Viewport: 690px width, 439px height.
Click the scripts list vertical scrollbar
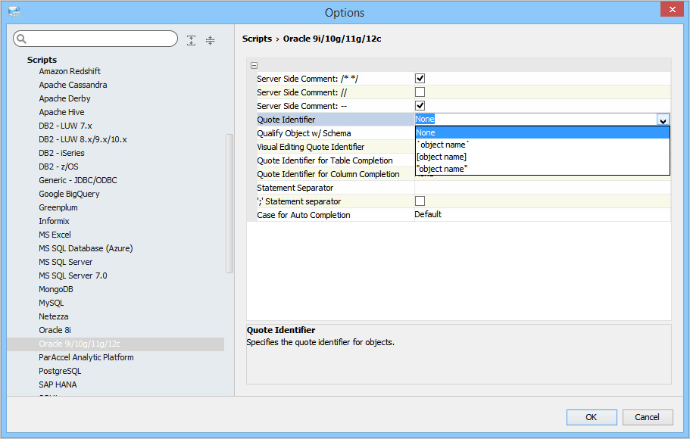point(229,204)
